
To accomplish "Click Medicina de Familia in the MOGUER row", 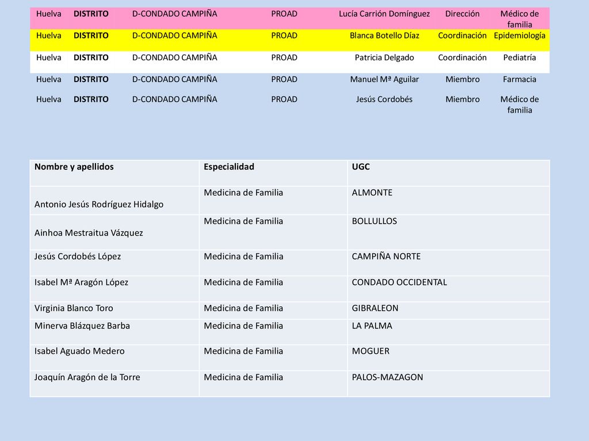I will [243, 351].
